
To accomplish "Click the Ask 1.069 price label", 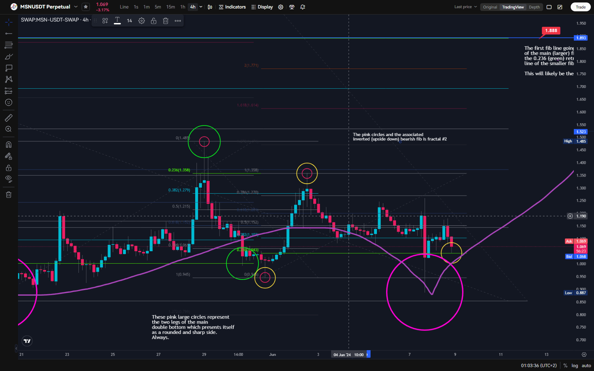I will [576, 241].
